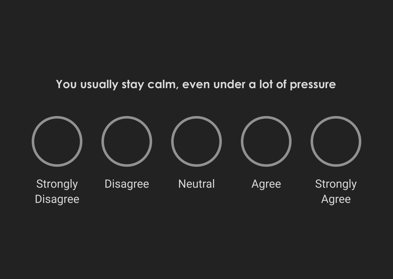The image size is (393, 279).
Task: Click the word "usually" in the statement
Action: coord(99,84)
